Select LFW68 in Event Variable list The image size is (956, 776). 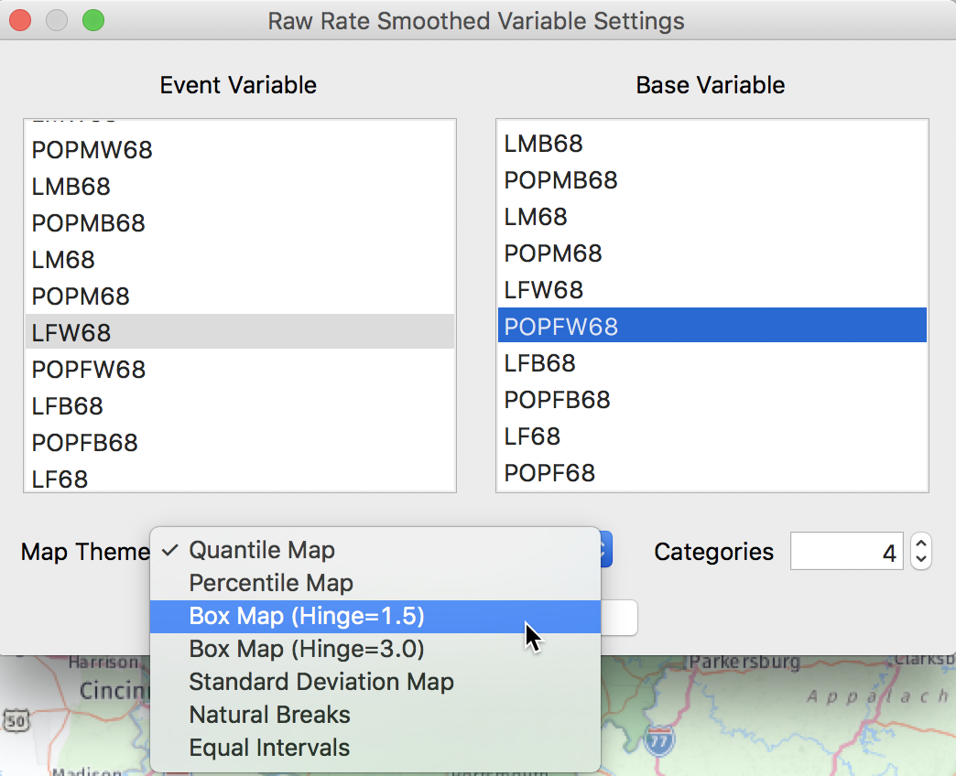240,332
